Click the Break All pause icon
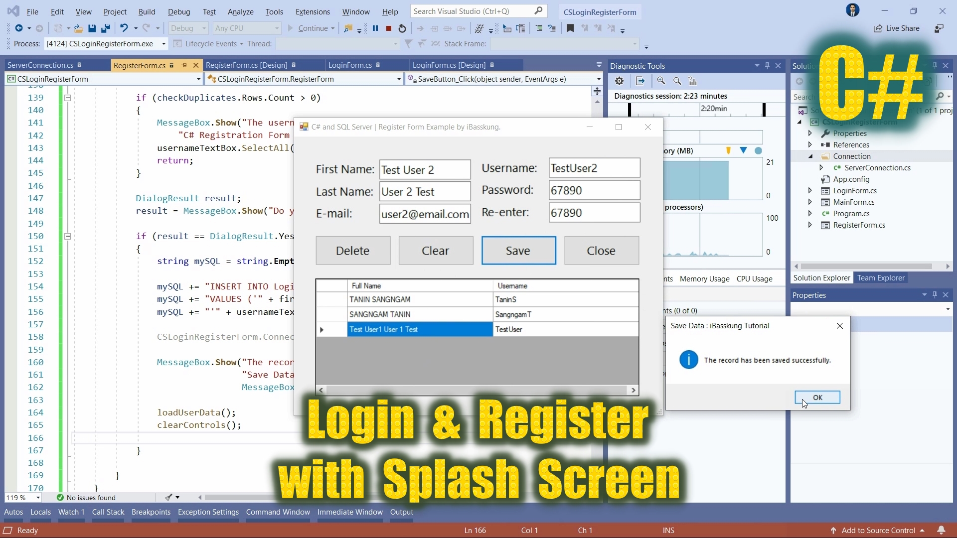This screenshot has width=957, height=538. pos(376,28)
